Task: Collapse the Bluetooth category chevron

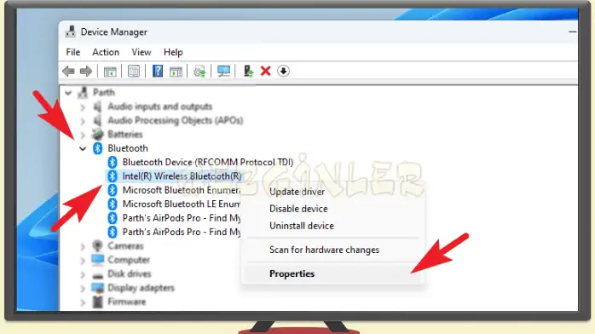Action: [x=83, y=148]
